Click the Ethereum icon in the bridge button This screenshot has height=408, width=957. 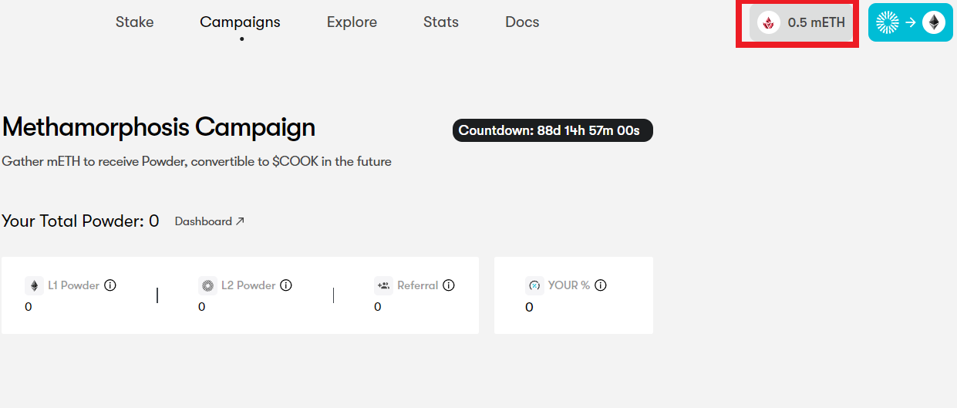pyautogui.click(x=934, y=22)
